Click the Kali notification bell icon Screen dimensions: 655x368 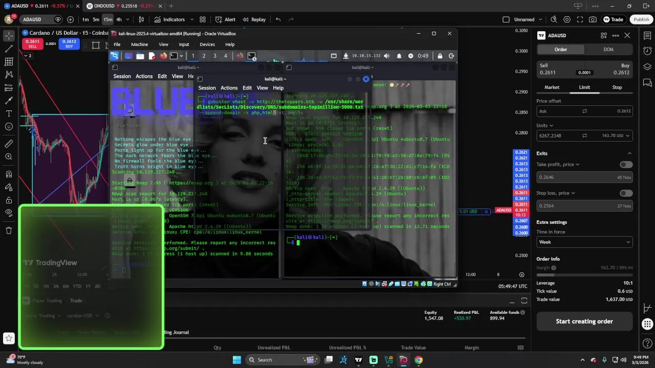click(399, 56)
